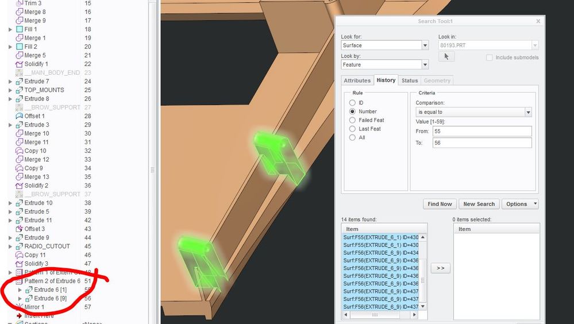Viewport: 574px width, 324px height.
Task: Open the Comparison 'is equal to' dropdown
Action: point(528,113)
